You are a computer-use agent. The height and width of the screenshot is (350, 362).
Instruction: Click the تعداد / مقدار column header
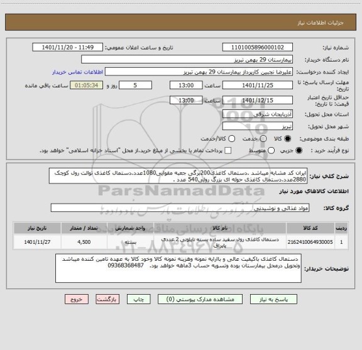tap(84, 228)
